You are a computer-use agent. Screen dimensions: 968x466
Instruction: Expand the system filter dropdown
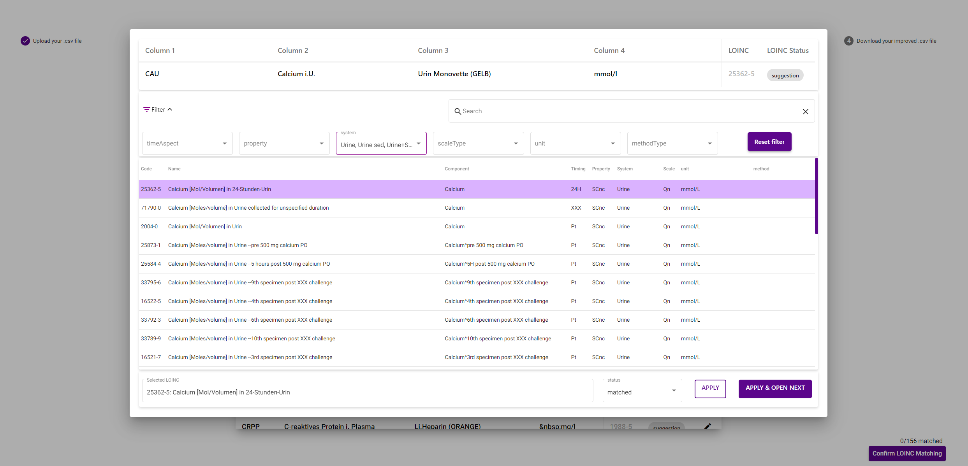tap(381, 144)
